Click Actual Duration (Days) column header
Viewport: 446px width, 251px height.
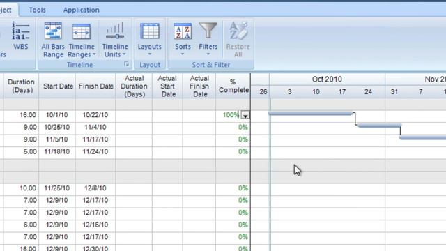[x=134, y=86]
